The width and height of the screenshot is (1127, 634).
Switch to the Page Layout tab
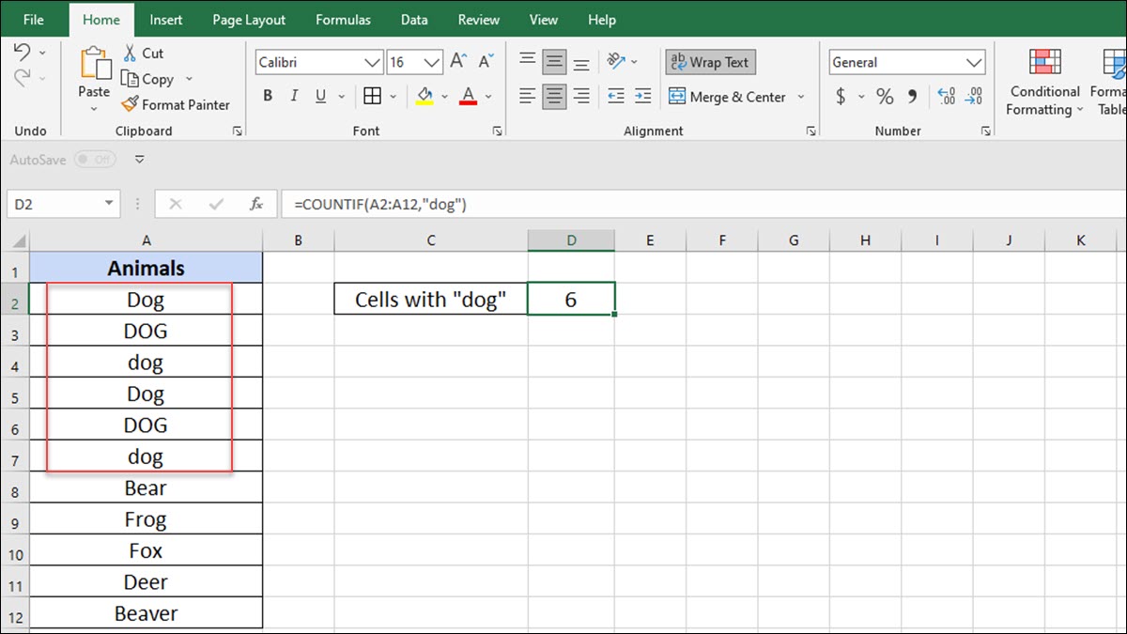(249, 20)
